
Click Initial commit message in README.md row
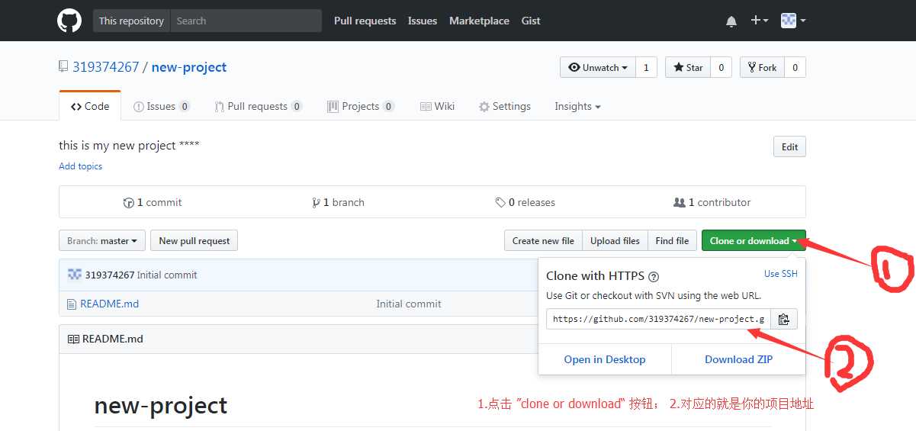[x=409, y=304]
